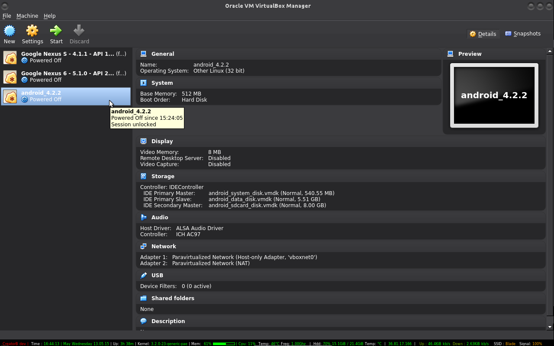This screenshot has width=554, height=346.
Task: Open the File menu
Action: (7, 16)
